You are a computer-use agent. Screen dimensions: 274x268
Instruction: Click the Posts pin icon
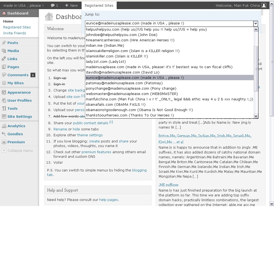pyautogui.click(x=4, y=43)
